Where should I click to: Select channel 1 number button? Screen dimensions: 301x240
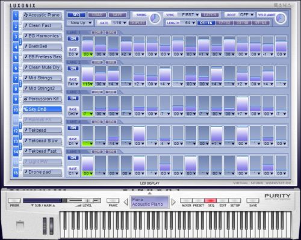(x=16, y=16)
